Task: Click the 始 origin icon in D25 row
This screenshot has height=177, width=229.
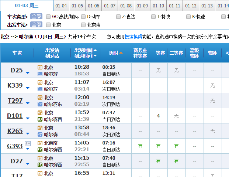Action: click(x=40, y=67)
